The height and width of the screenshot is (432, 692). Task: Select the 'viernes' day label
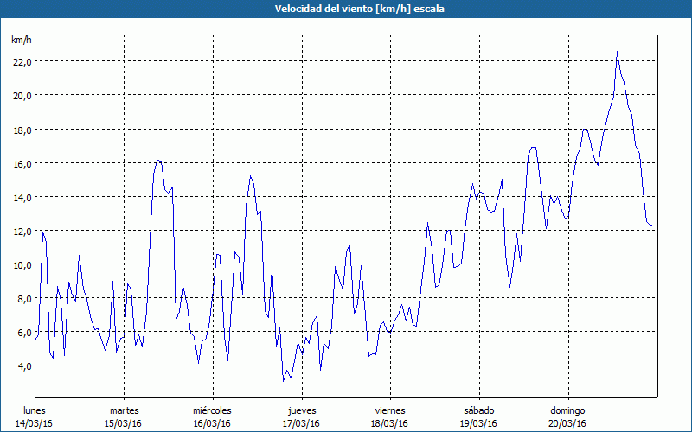click(390, 410)
